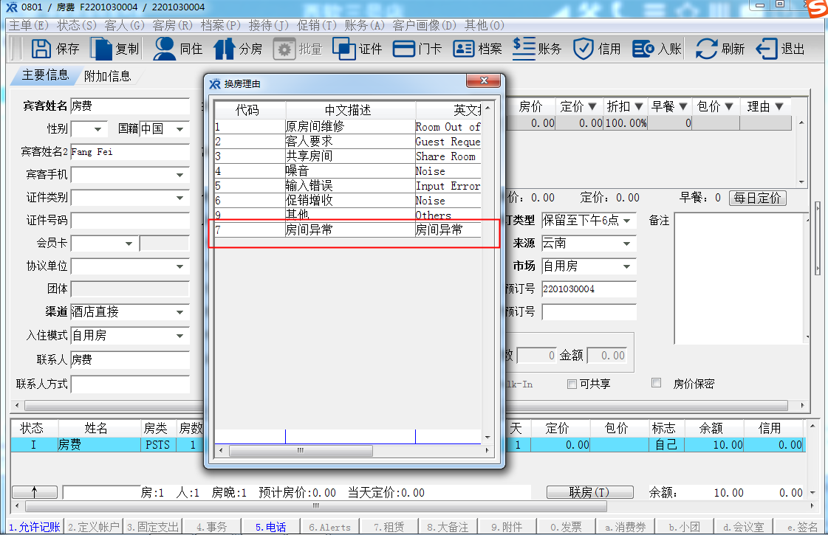Expand the 国籍 nationality dropdown
828x535 pixels.
179,129
